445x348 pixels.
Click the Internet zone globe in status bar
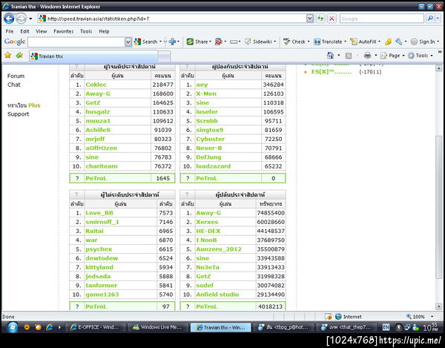click(338, 317)
